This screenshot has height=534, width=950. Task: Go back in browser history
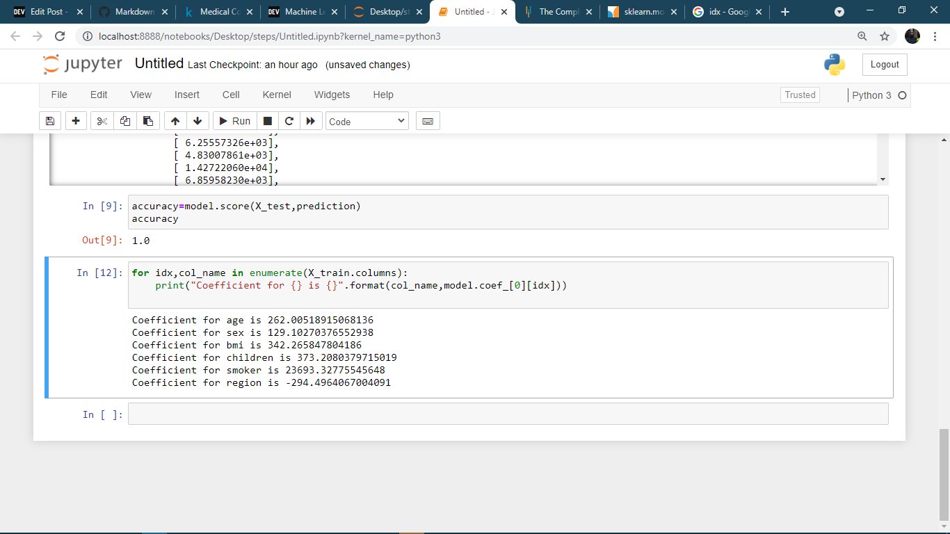click(x=15, y=36)
